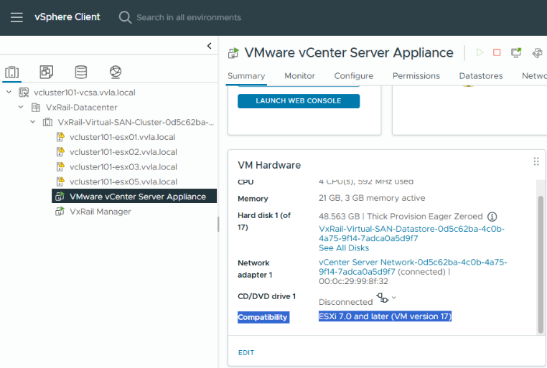The image size is (547, 368).
Task: Click VxRail Manager VM icon
Action: coord(60,211)
